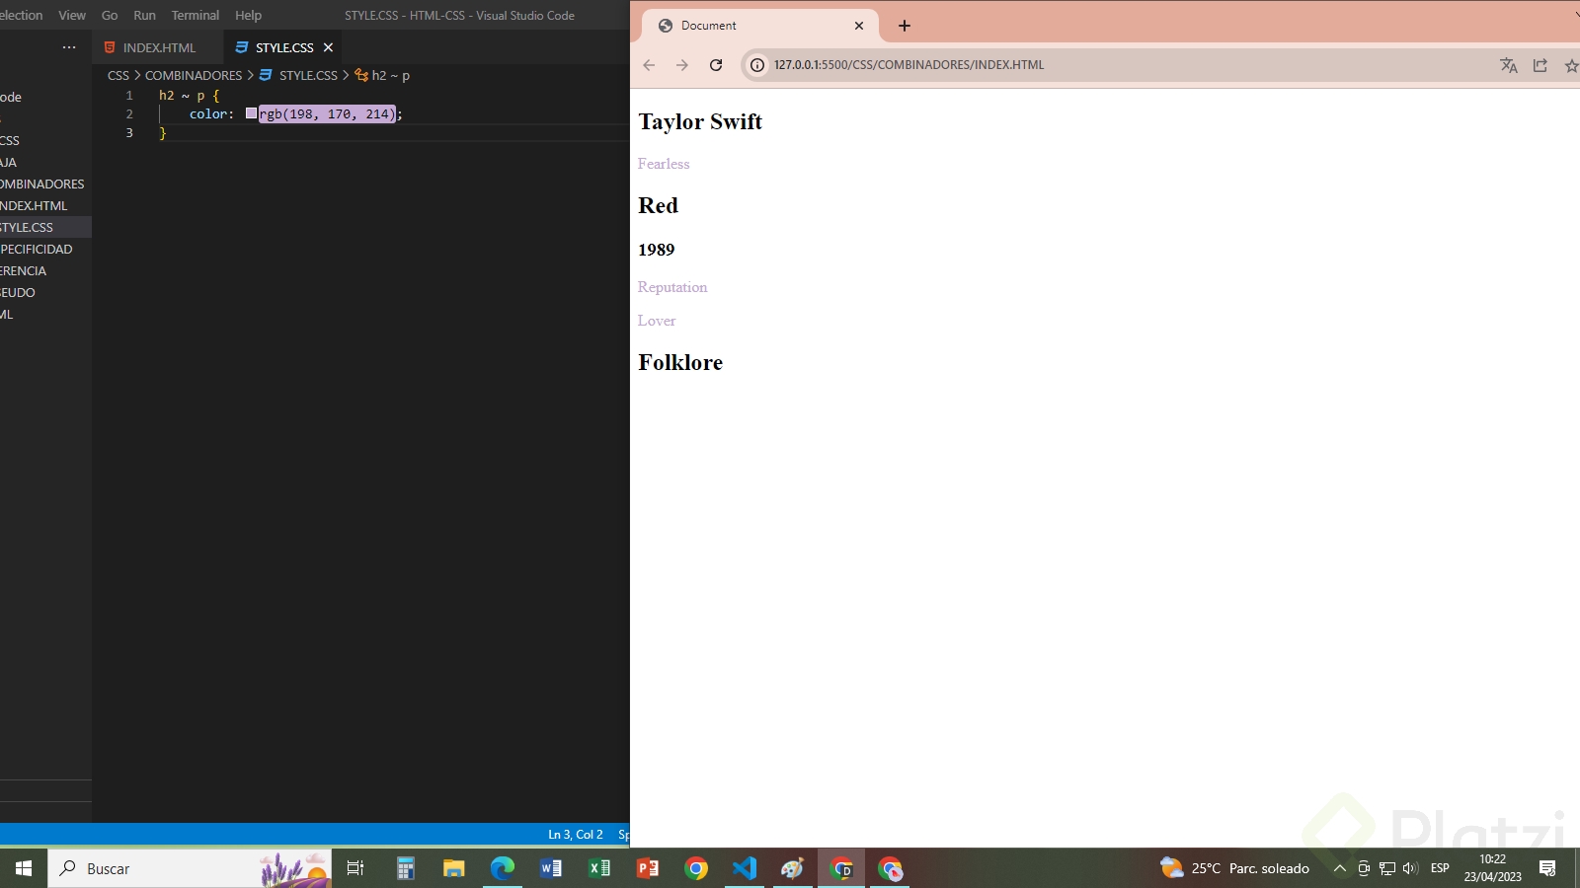The image size is (1580, 888).
Task: Open the Help menu in VS Code
Action: [248, 15]
